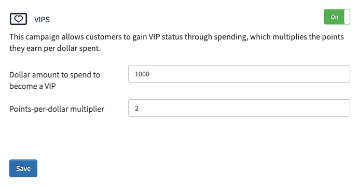Viewport: 359px width, 187px height.
Task: Select the gain VIP status description sentence
Action: coord(176,43)
